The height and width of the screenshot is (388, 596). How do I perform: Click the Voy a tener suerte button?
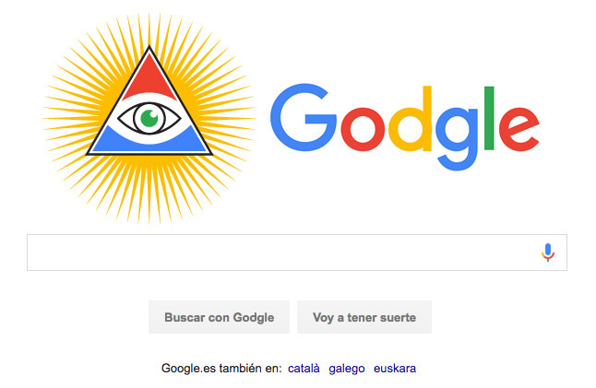(364, 317)
